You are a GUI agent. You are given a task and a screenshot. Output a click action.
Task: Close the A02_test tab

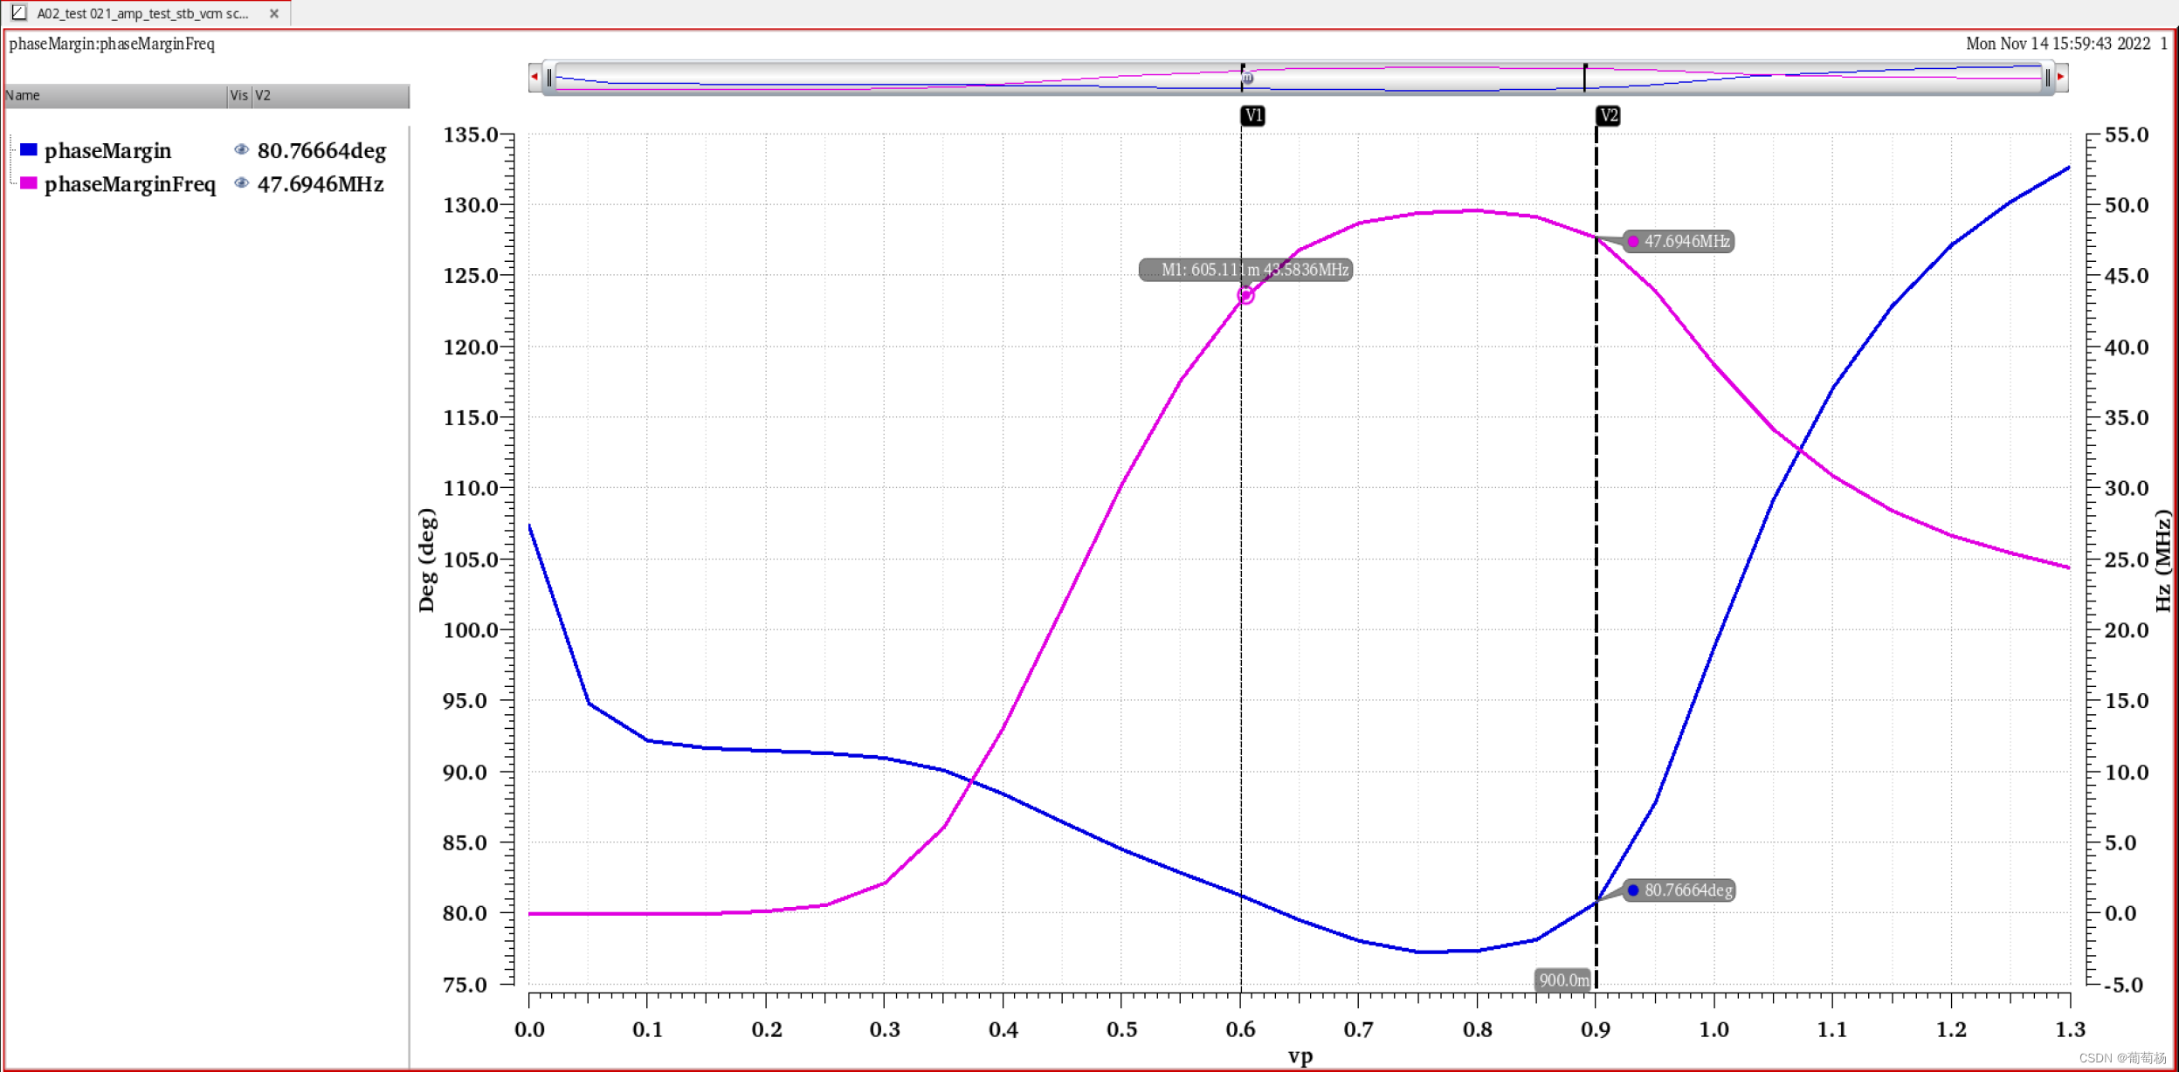coord(274,14)
